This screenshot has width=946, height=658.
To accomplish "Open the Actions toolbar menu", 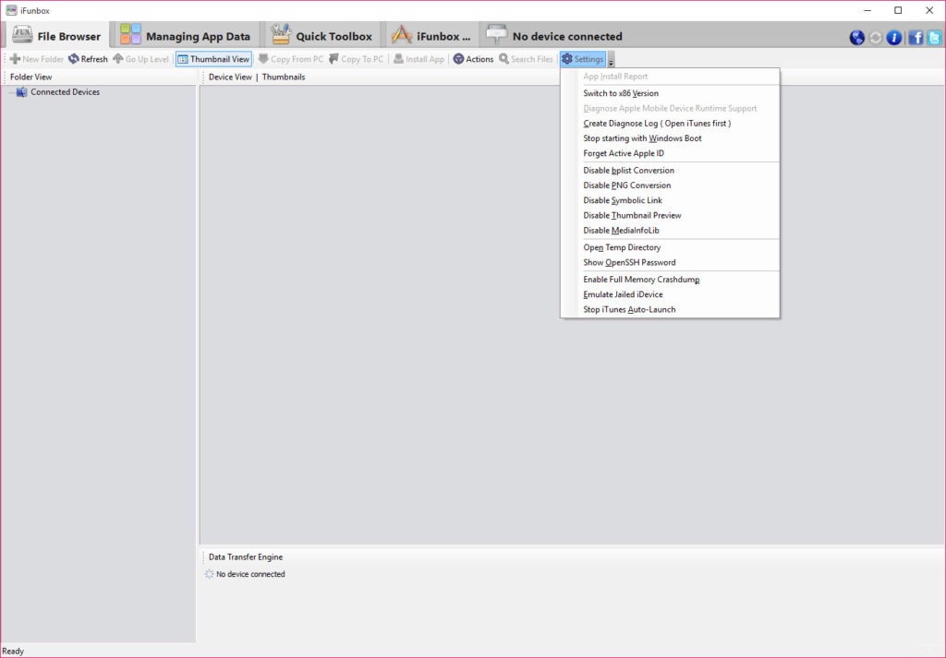I will (473, 59).
